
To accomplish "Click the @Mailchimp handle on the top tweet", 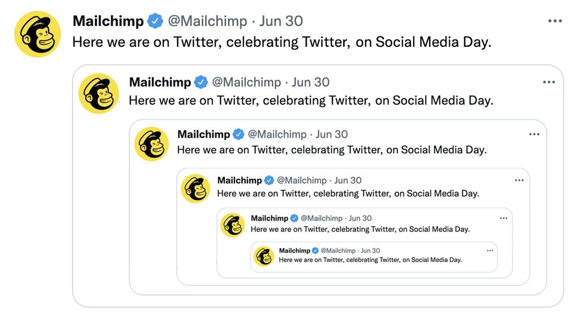I will click(x=209, y=21).
